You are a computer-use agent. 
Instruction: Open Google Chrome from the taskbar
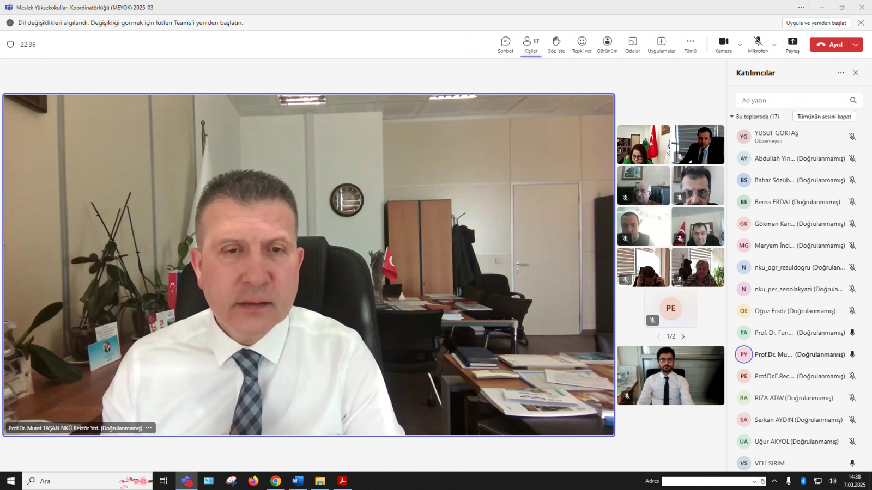[x=276, y=481]
